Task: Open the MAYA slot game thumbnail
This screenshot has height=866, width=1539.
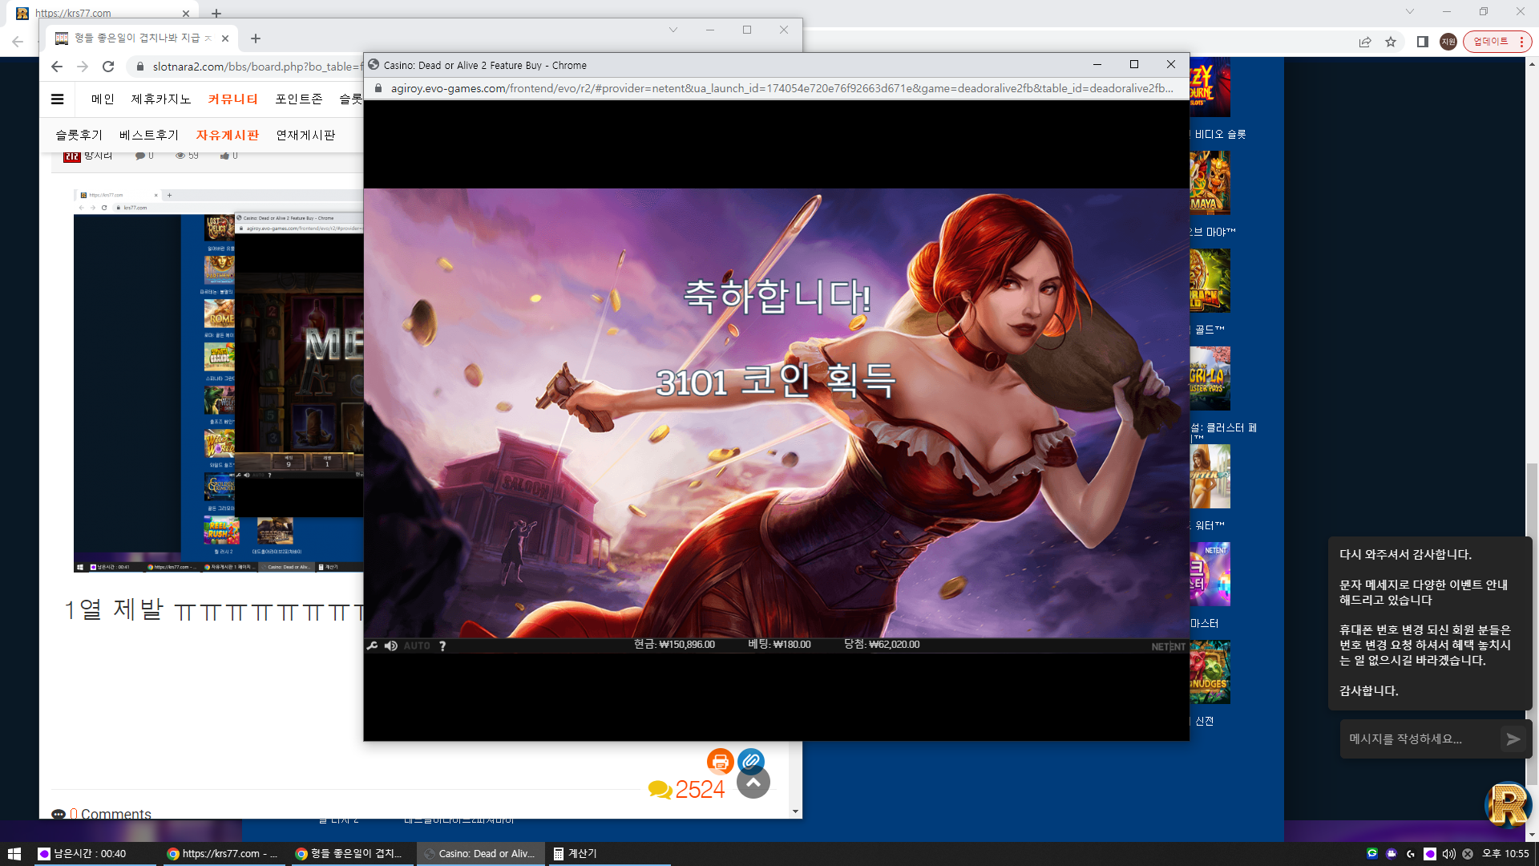Action: pos(1210,183)
